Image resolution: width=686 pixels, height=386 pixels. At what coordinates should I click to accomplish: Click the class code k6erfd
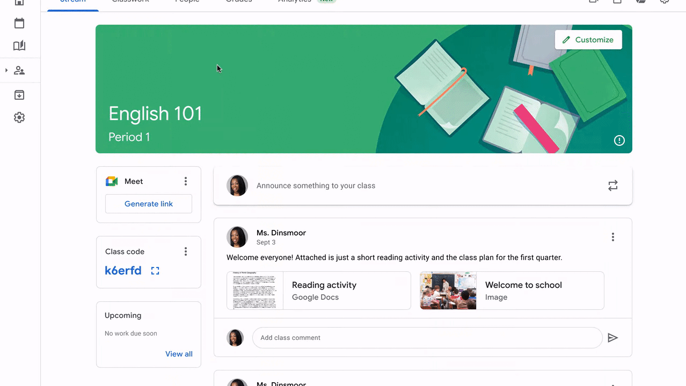tap(123, 271)
